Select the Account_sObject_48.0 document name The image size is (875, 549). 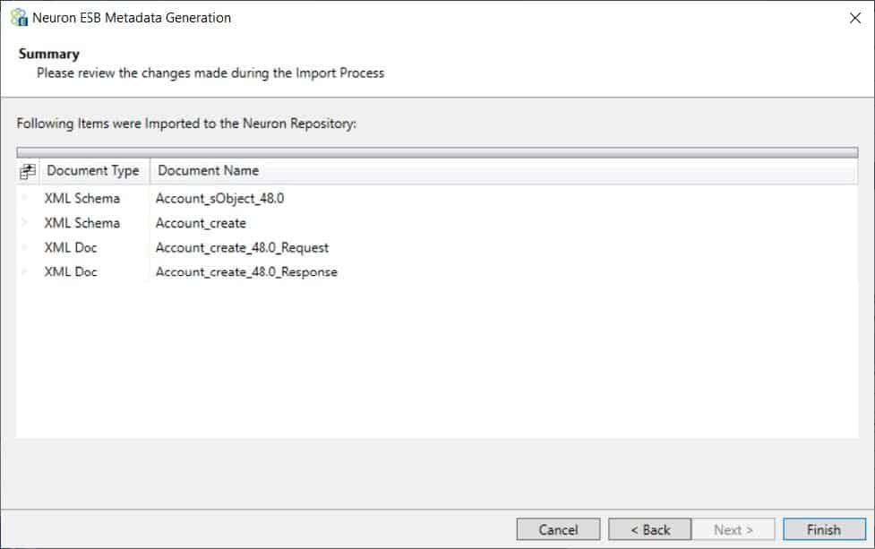click(219, 198)
